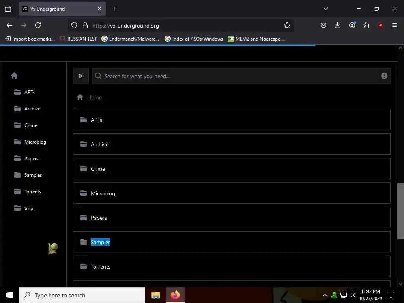Click the scrollbar up arrow

[x=400, y=48]
